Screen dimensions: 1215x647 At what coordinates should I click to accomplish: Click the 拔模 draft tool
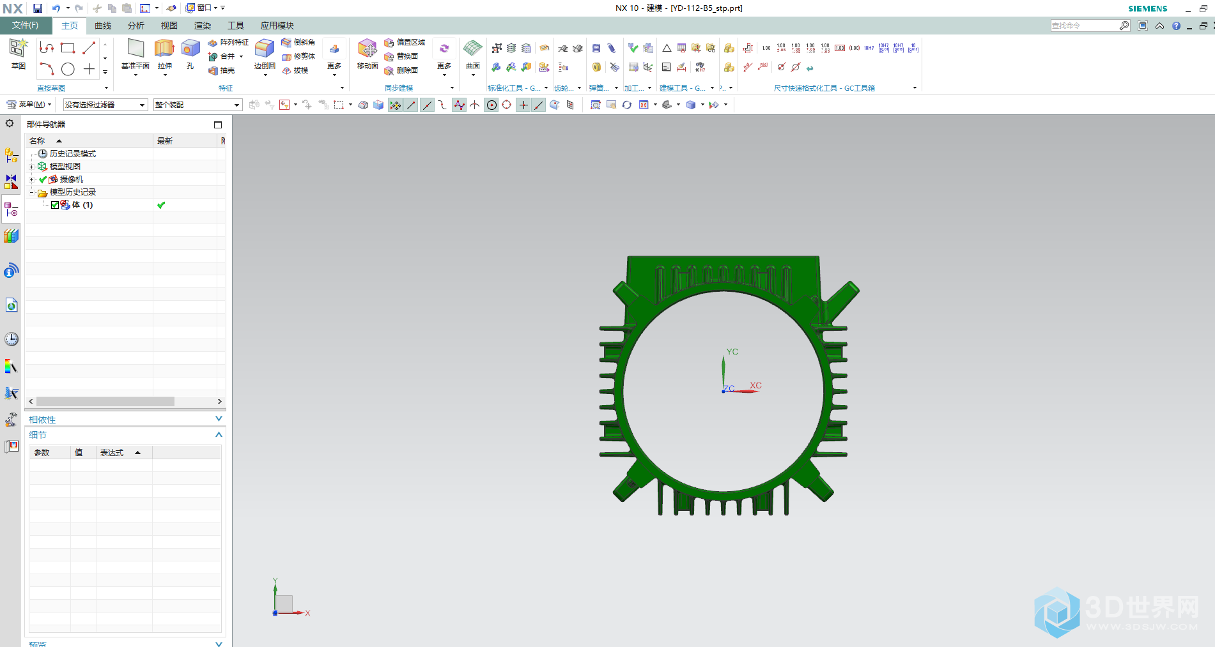(x=295, y=71)
